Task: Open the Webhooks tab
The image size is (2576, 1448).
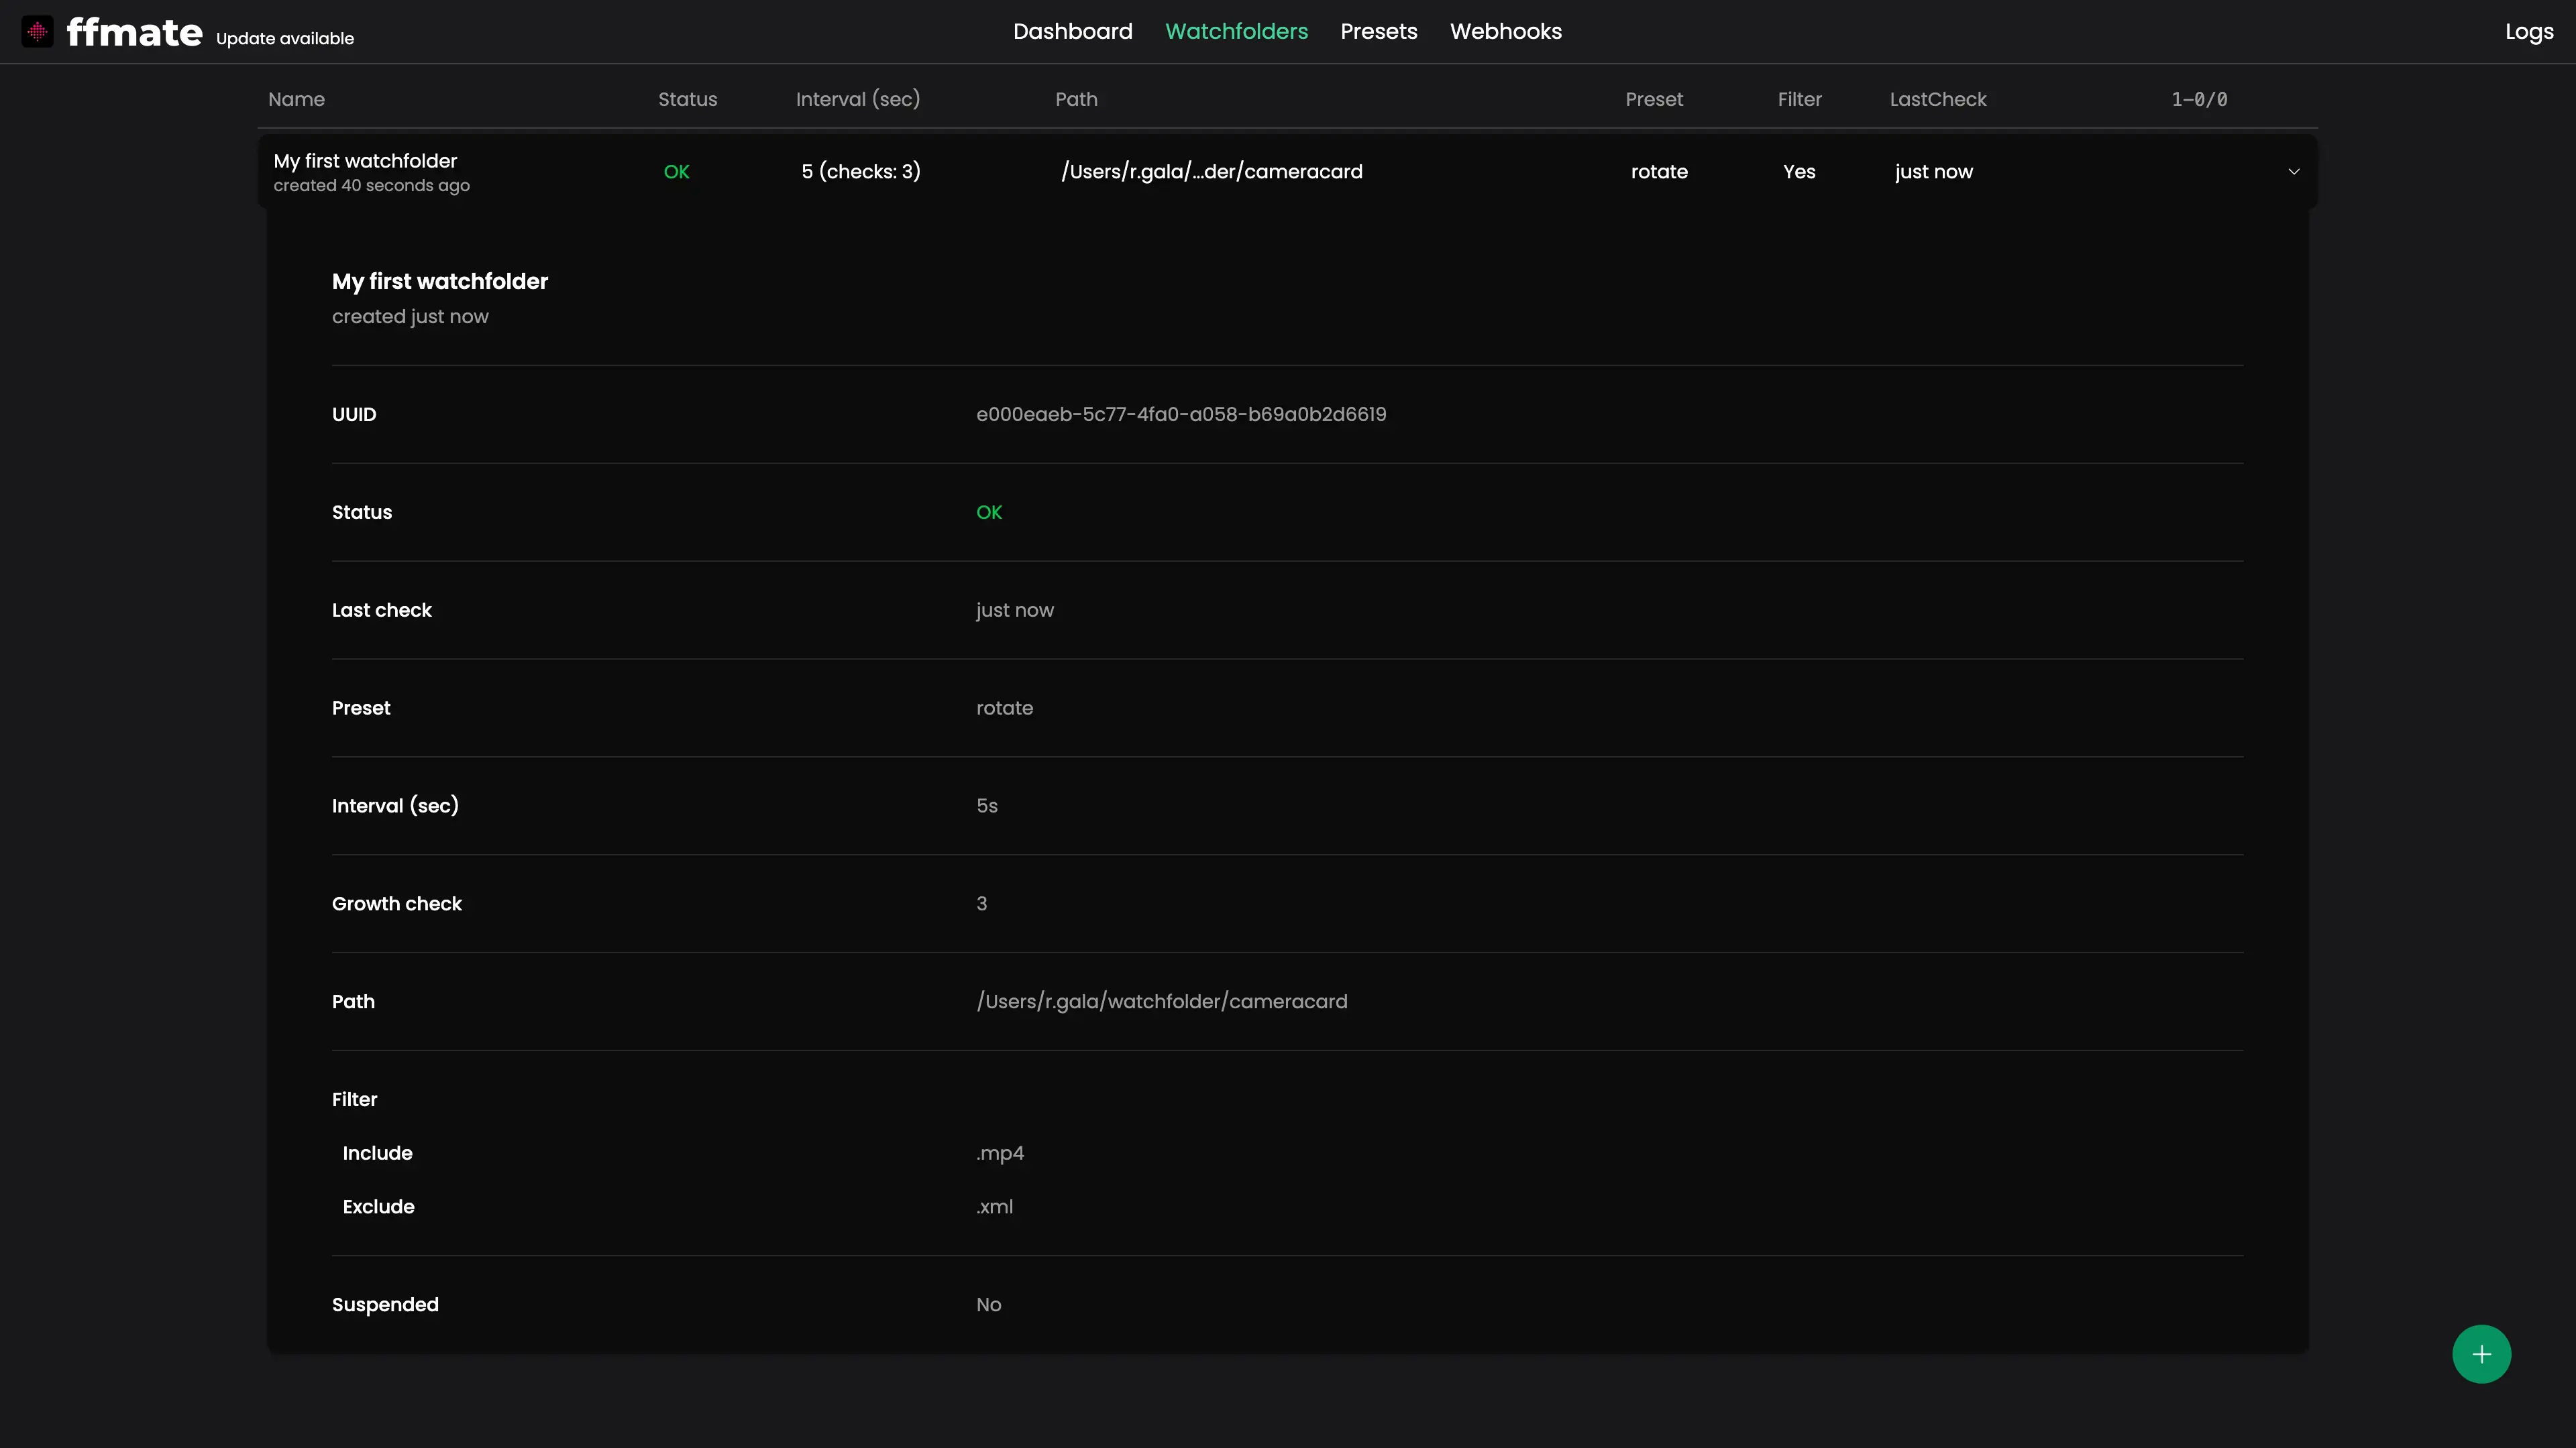Action: [x=1505, y=32]
